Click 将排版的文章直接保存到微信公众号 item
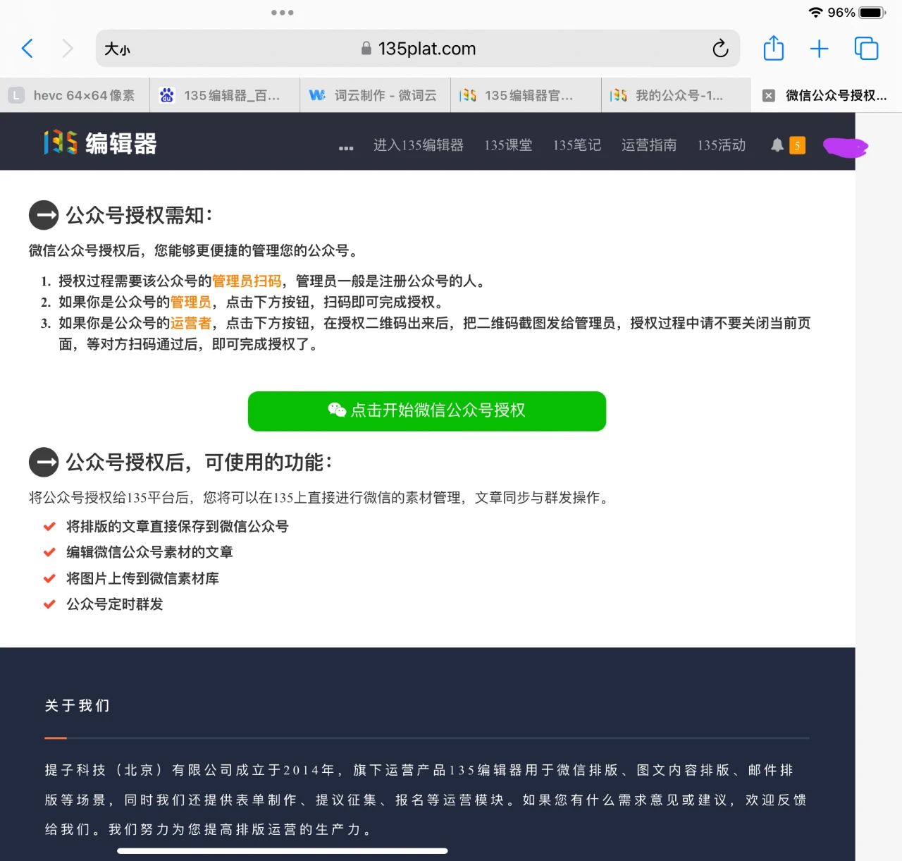The height and width of the screenshot is (861, 902). (x=178, y=527)
